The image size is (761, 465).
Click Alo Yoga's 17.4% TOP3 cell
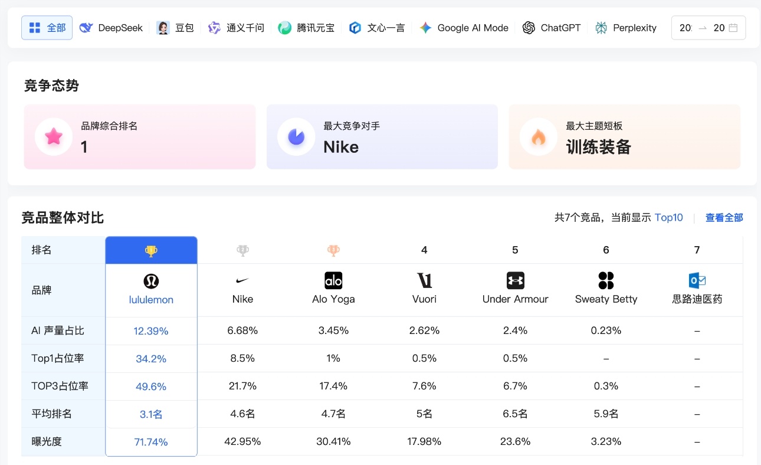(x=333, y=386)
